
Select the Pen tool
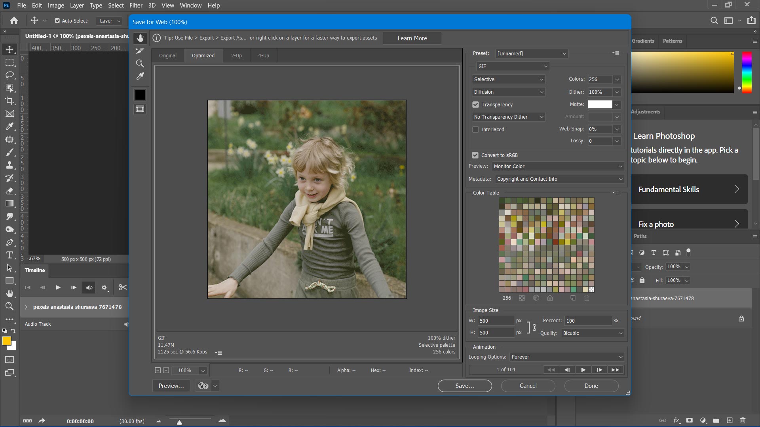[9, 242]
